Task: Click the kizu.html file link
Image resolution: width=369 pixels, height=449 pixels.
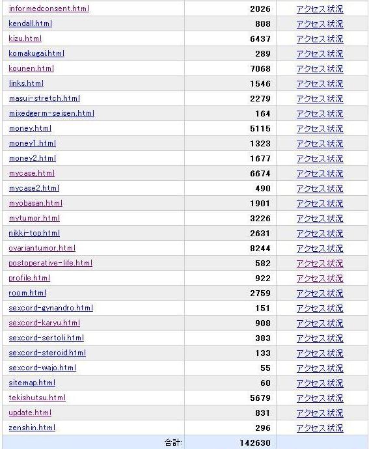Action: (25, 38)
